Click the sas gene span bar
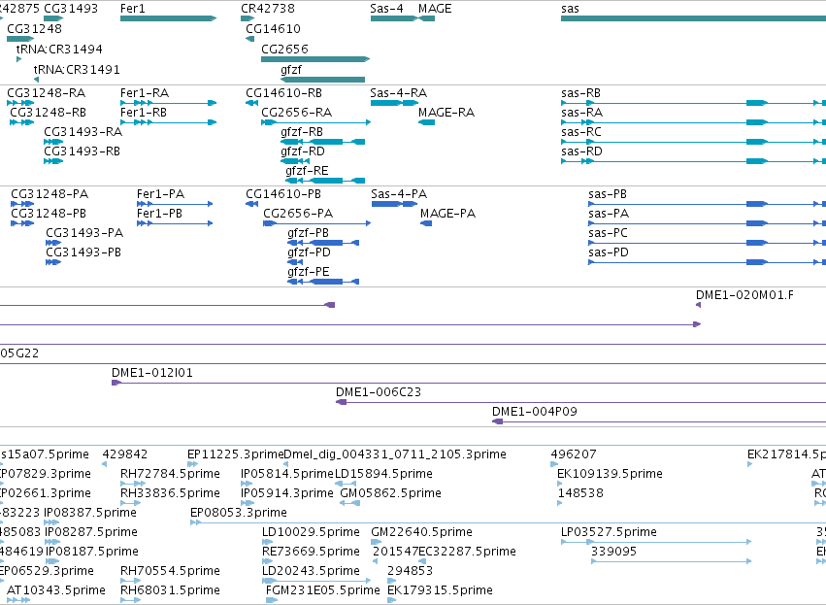This screenshot has height=605, width=826. point(693,18)
